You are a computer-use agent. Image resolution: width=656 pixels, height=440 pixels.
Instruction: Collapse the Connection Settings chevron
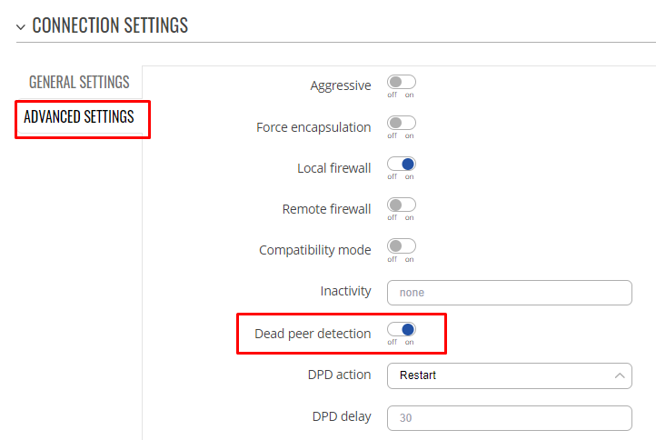pyautogui.click(x=21, y=27)
